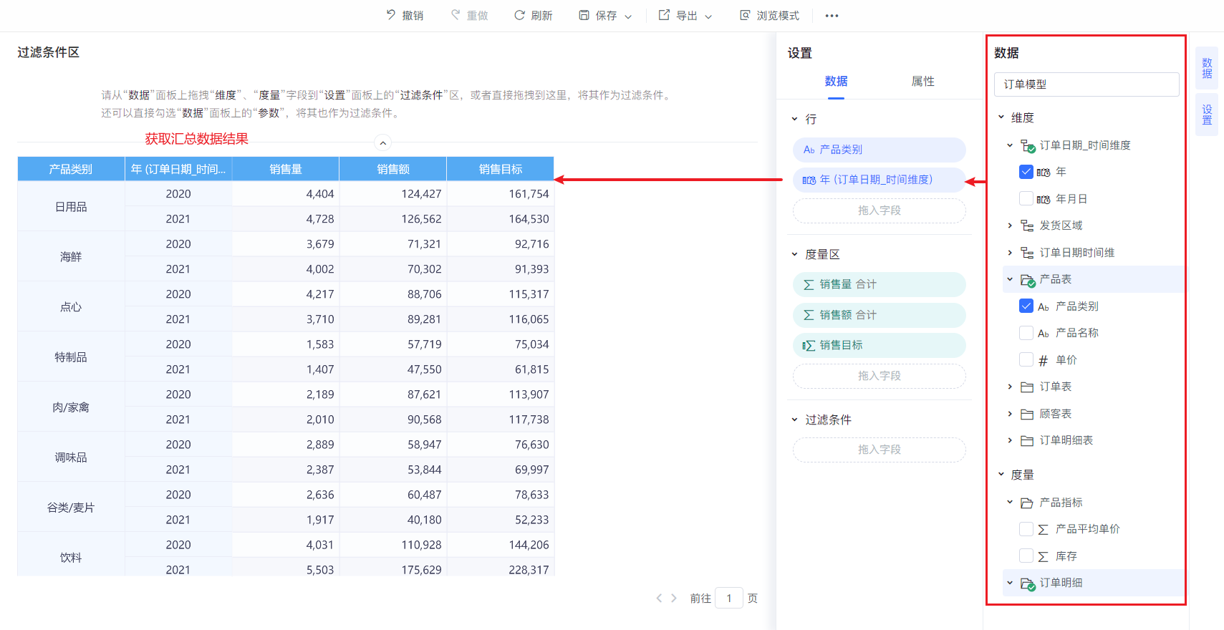Open the three-dot more options menu

[x=832, y=16]
